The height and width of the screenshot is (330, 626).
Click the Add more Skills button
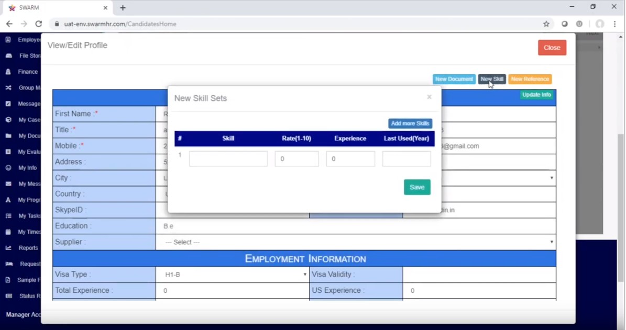(410, 123)
